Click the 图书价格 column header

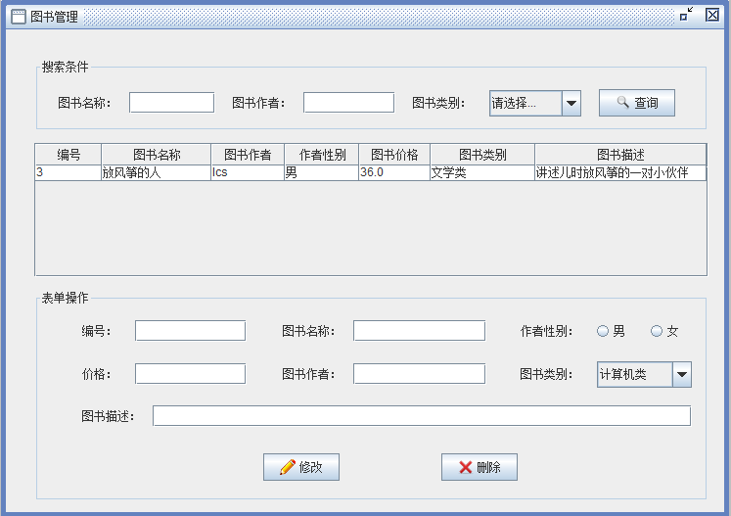[x=394, y=155]
